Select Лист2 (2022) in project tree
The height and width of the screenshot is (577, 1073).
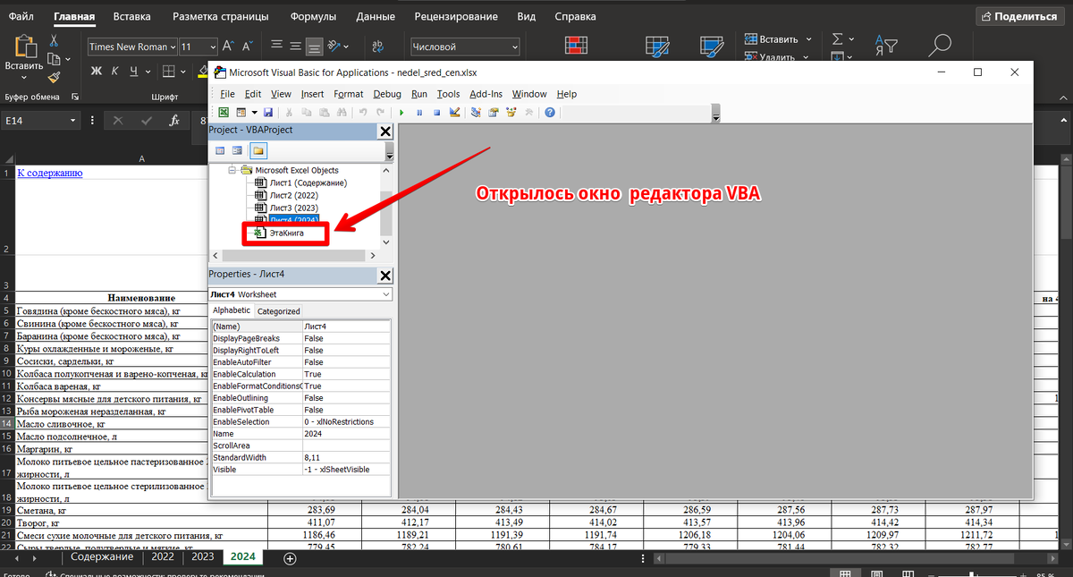click(293, 195)
